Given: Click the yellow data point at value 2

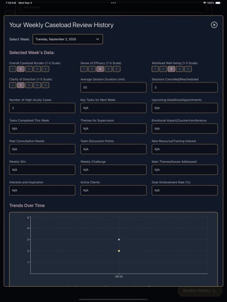Looking at the screenshot, I should [x=119, y=251].
